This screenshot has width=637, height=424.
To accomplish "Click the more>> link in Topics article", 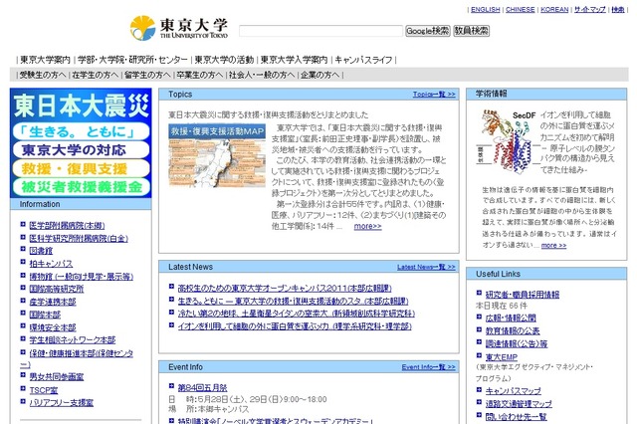I will coord(367,226).
